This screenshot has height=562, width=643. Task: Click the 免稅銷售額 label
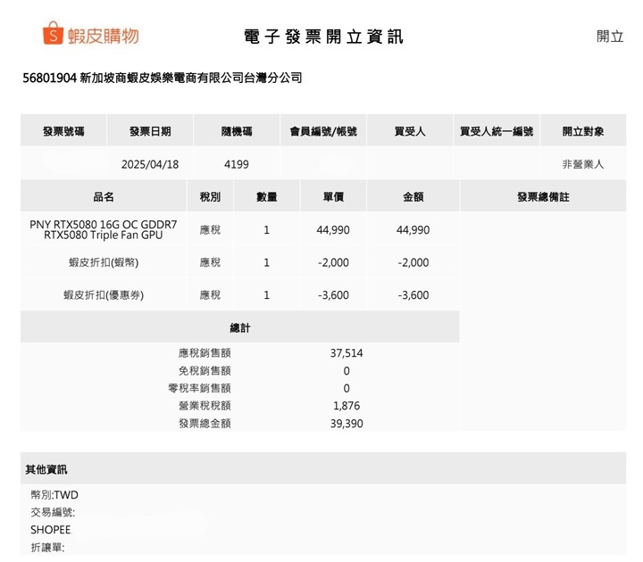205,371
